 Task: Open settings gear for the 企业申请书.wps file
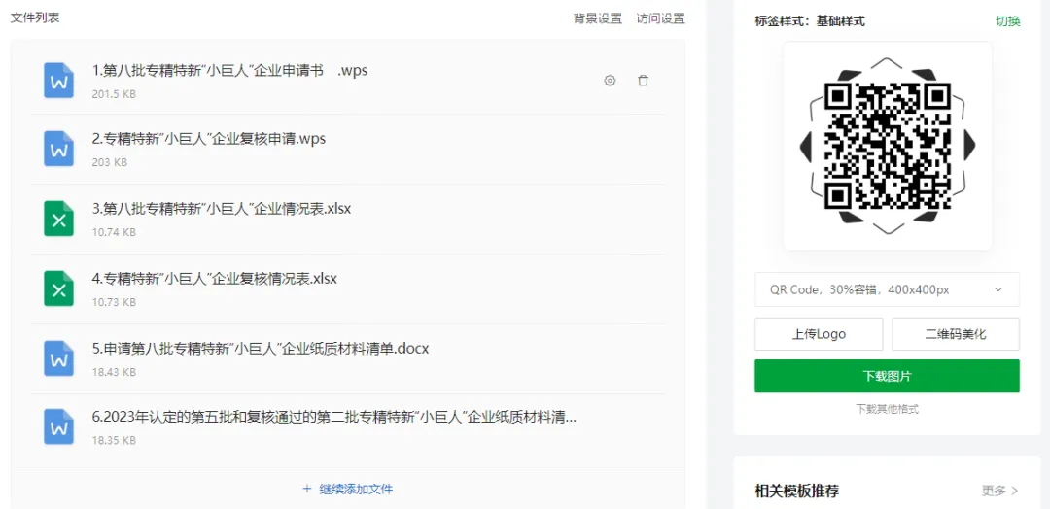point(610,81)
